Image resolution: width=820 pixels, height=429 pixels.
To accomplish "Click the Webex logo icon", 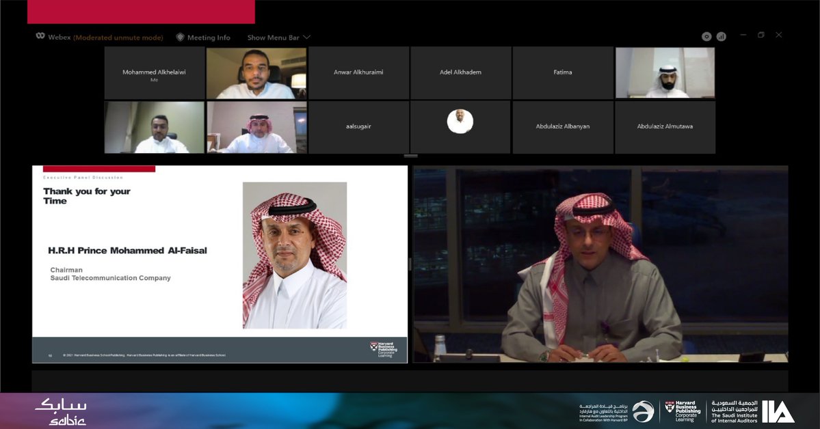I will coord(39,37).
